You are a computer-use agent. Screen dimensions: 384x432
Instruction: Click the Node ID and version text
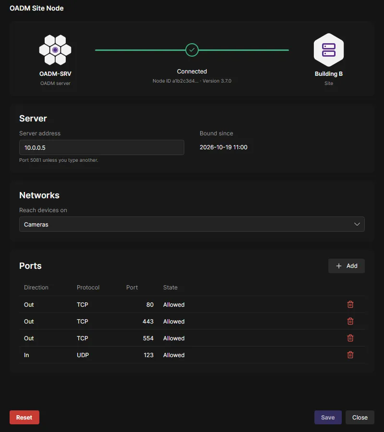[x=192, y=81]
